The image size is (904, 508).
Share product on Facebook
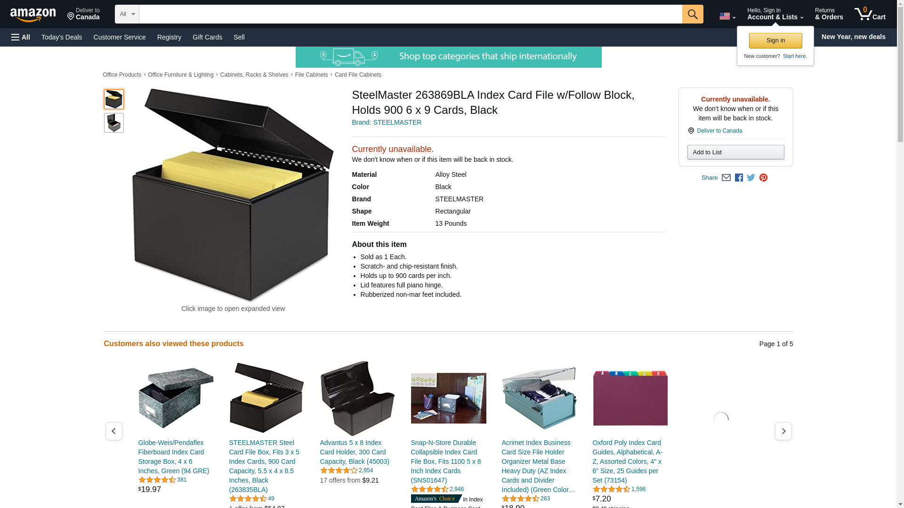[739, 178]
